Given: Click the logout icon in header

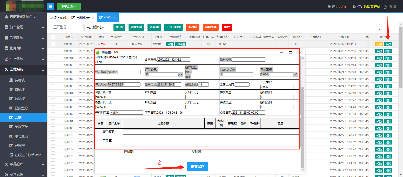Looking at the screenshot, I should point(385,7).
